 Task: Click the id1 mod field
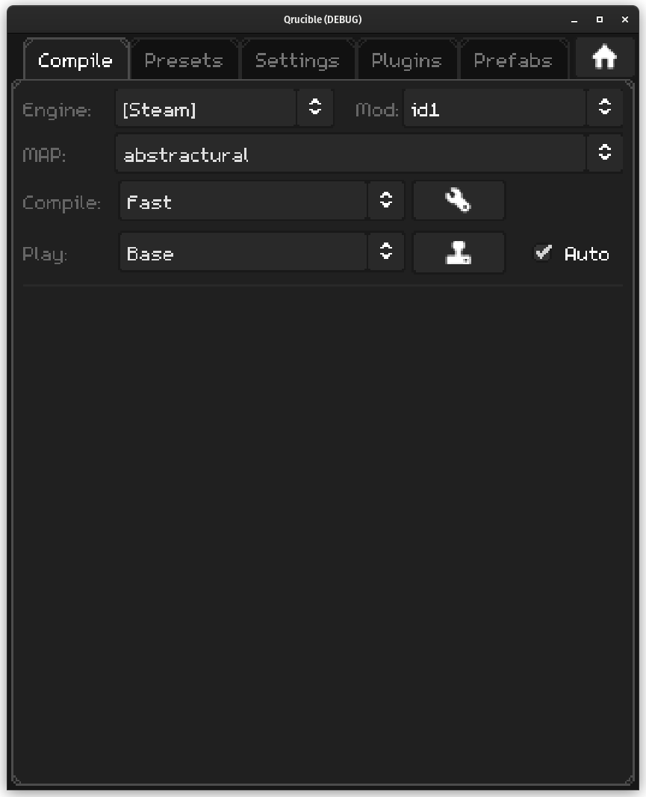tap(494, 109)
